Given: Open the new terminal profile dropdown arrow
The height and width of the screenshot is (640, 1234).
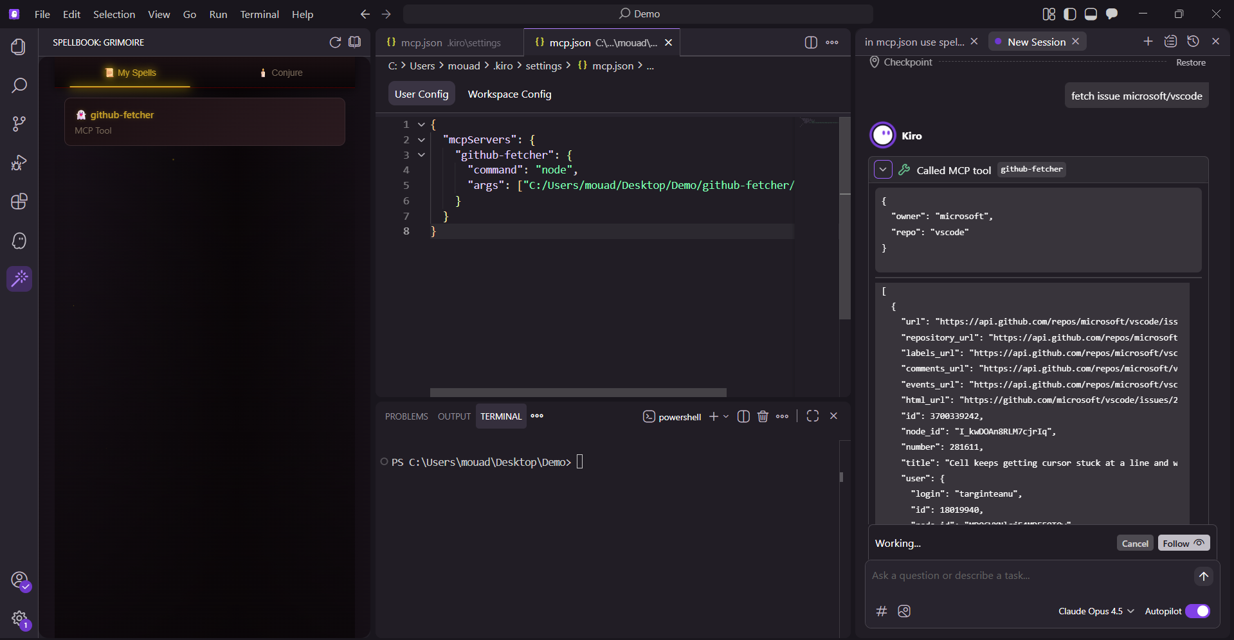Looking at the screenshot, I should (x=726, y=416).
